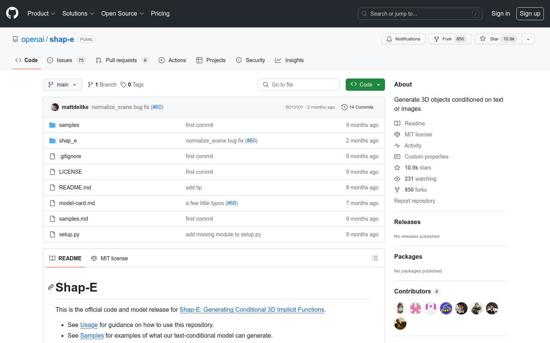
Task: Open the Solutions menu
Action: 78,13
